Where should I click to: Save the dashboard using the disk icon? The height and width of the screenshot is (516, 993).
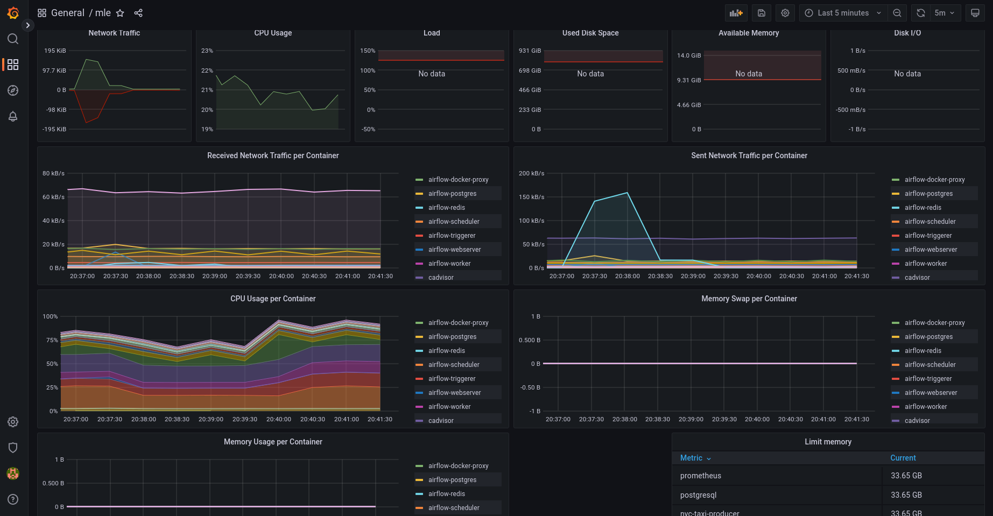coord(762,13)
